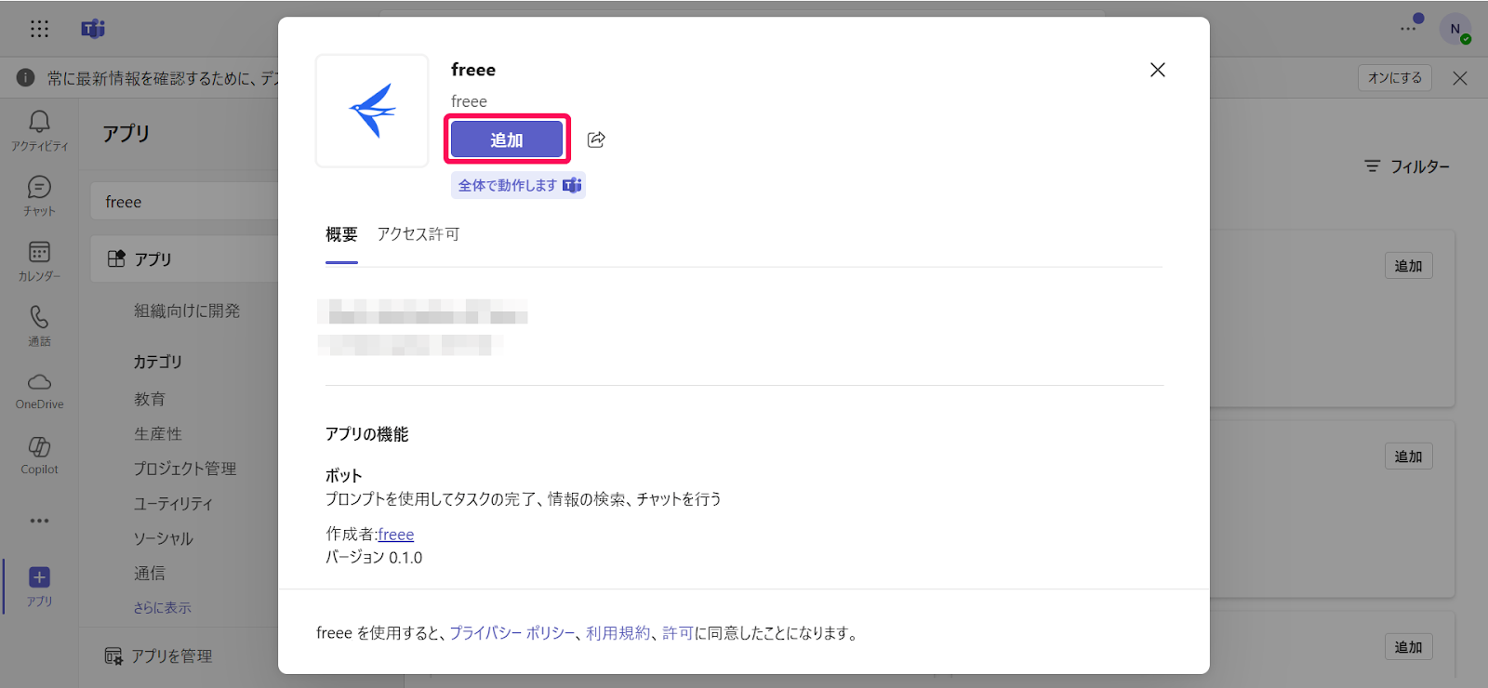Open the フィルター filter control

1407,166
